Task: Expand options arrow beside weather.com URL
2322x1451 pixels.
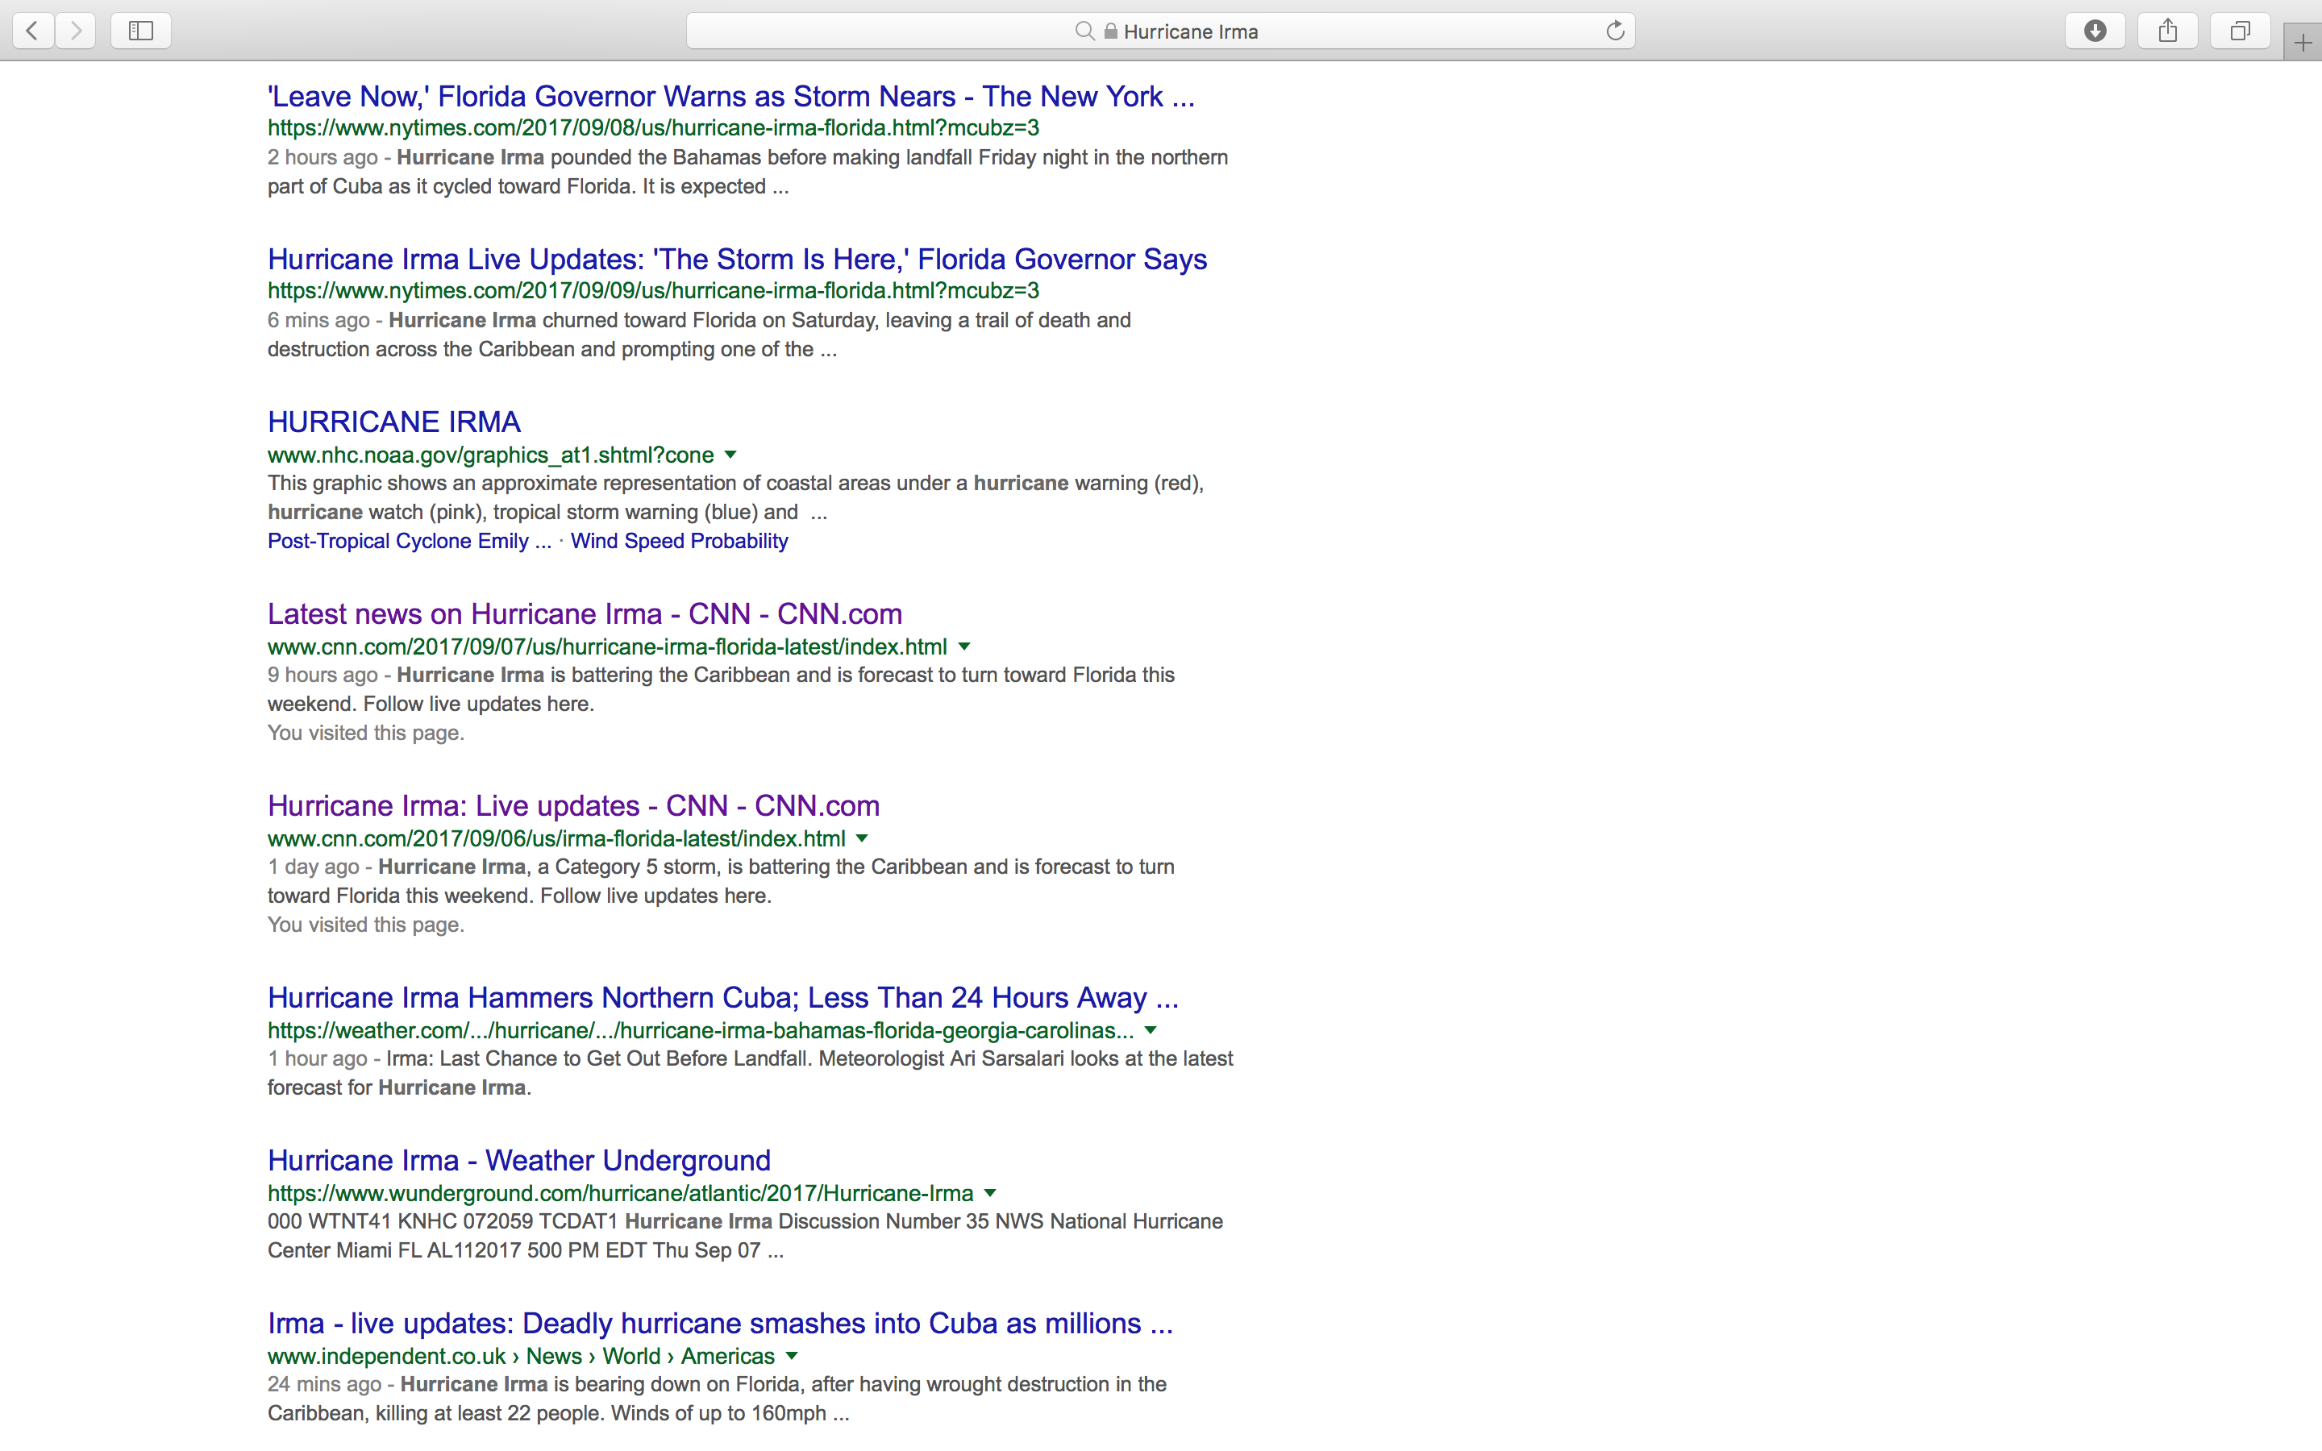Action: click(x=1151, y=1031)
